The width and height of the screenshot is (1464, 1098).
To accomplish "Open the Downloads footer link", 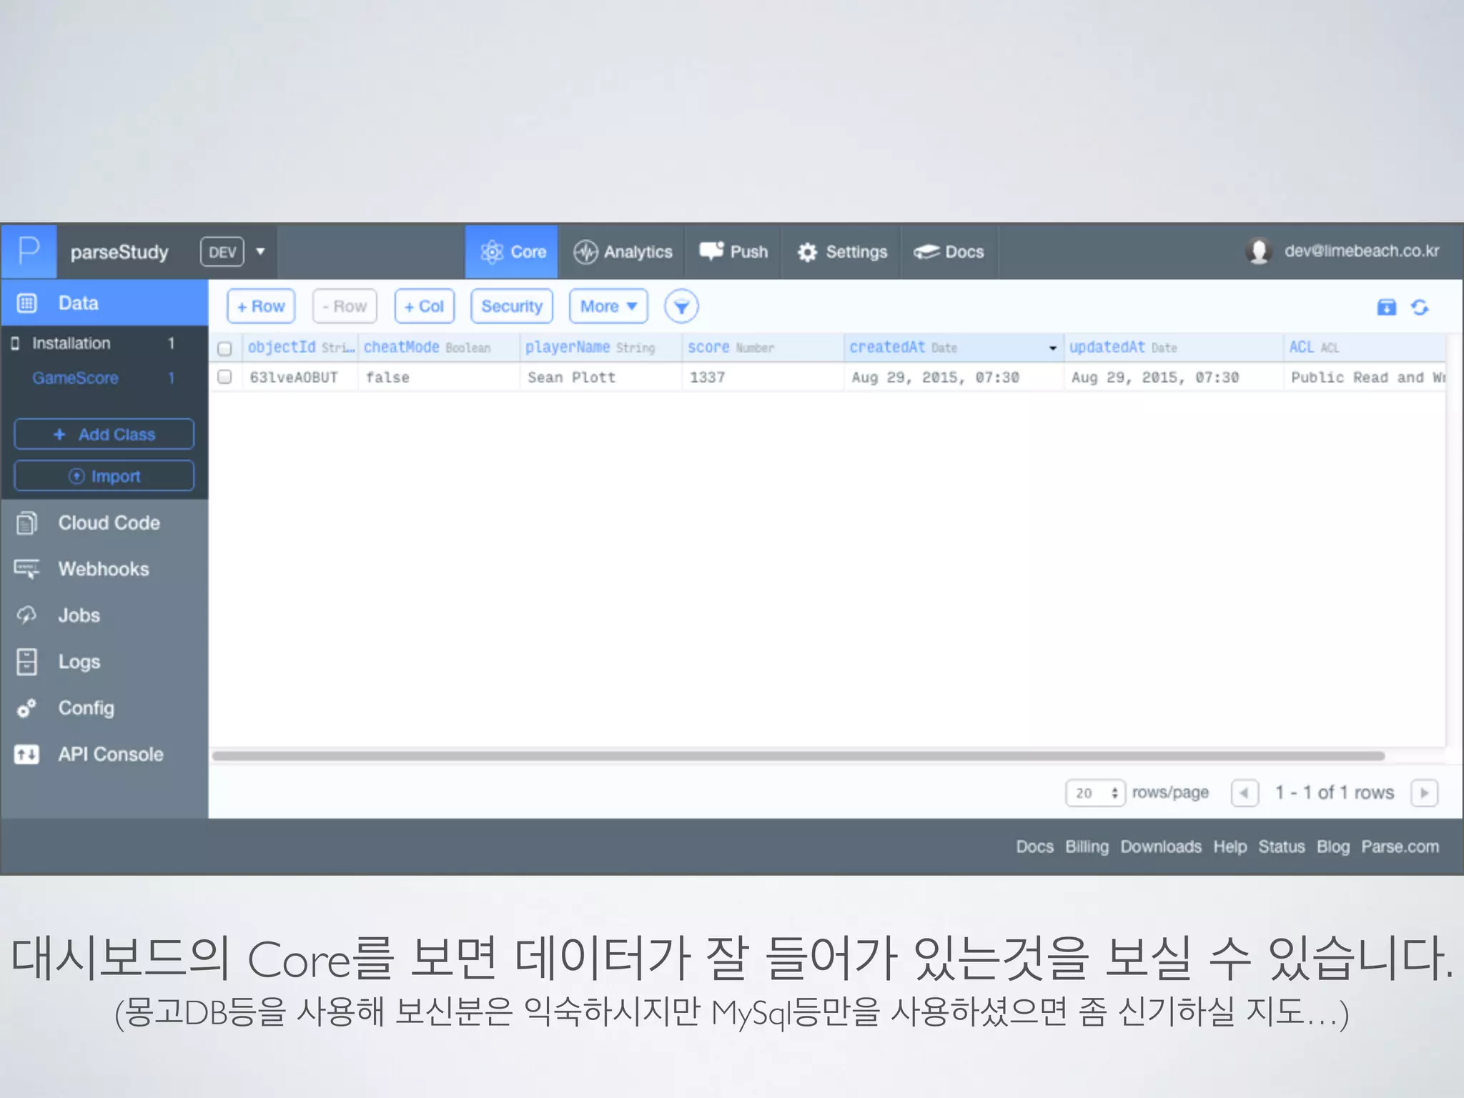I will [x=1161, y=846].
